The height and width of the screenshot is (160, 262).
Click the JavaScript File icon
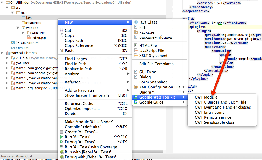tap(136, 50)
